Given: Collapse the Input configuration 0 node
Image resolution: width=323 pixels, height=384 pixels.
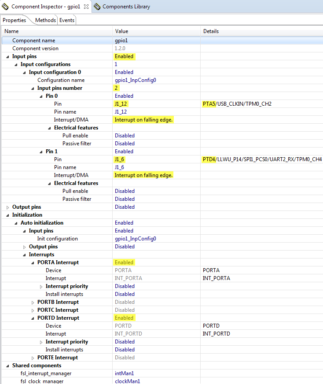Looking at the screenshot, I should coord(24,73).
